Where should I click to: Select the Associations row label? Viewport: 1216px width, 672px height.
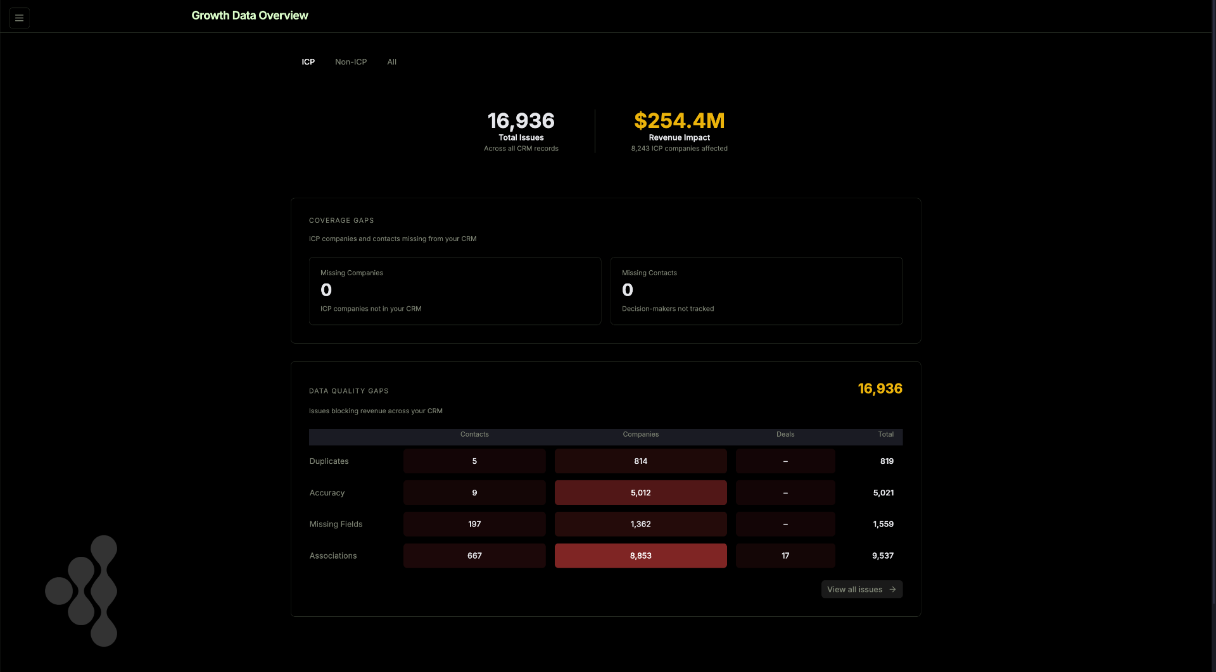pyautogui.click(x=333, y=556)
